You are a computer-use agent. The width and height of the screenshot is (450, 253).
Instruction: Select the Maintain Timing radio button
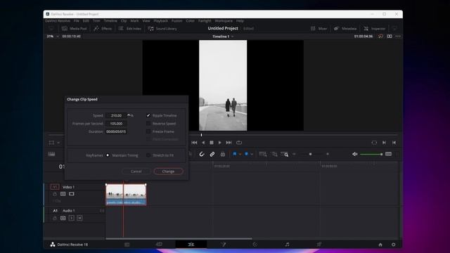[x=108, y=155]
